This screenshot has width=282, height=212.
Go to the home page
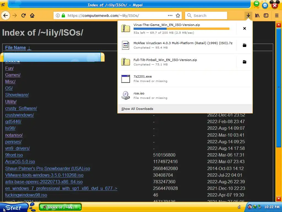[x=32, y=15]
